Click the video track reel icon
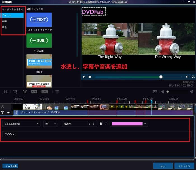This screenshot has width=196, height=170. tap(3, 107)
